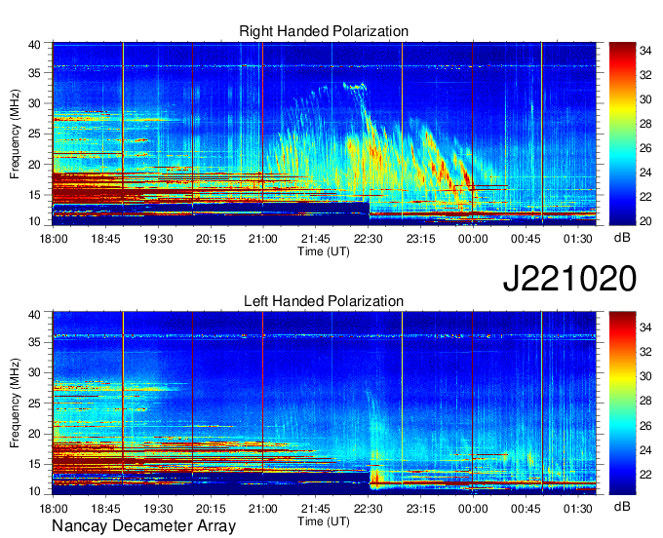Click the 00:45 tick on Right Handed time axis

526,239
